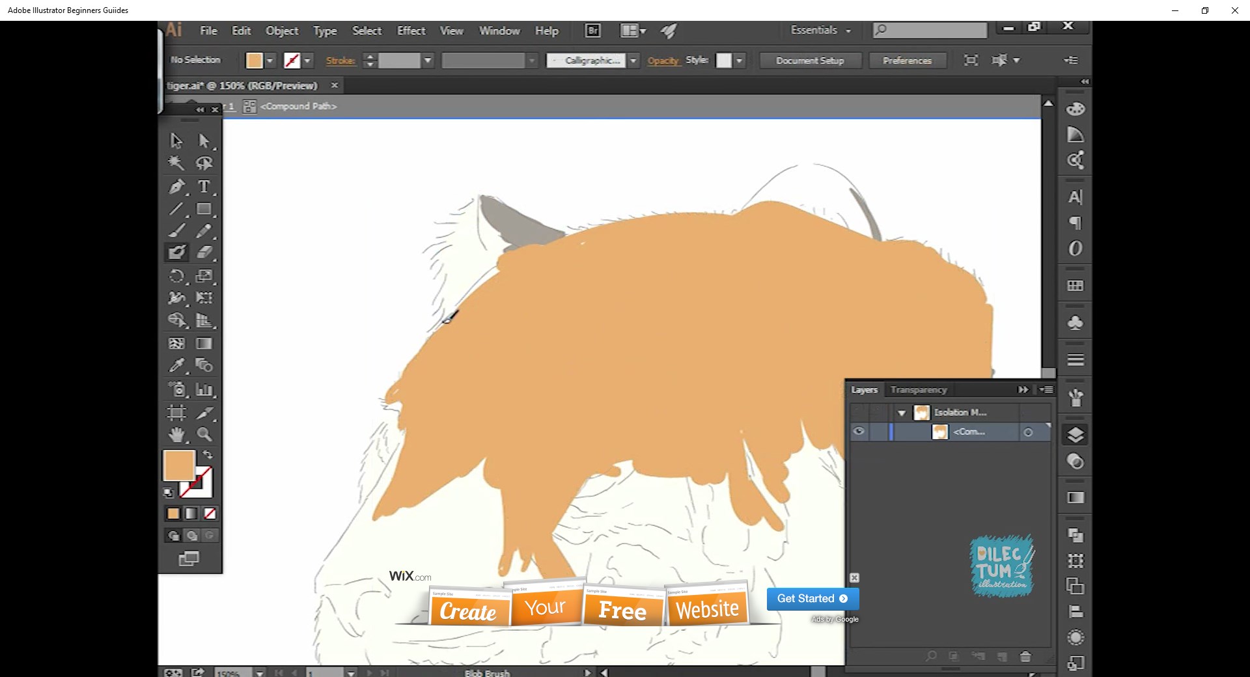The image size is (1250, 677).
Task: Choose the Magic Wand tool
Action: point(176,163)
